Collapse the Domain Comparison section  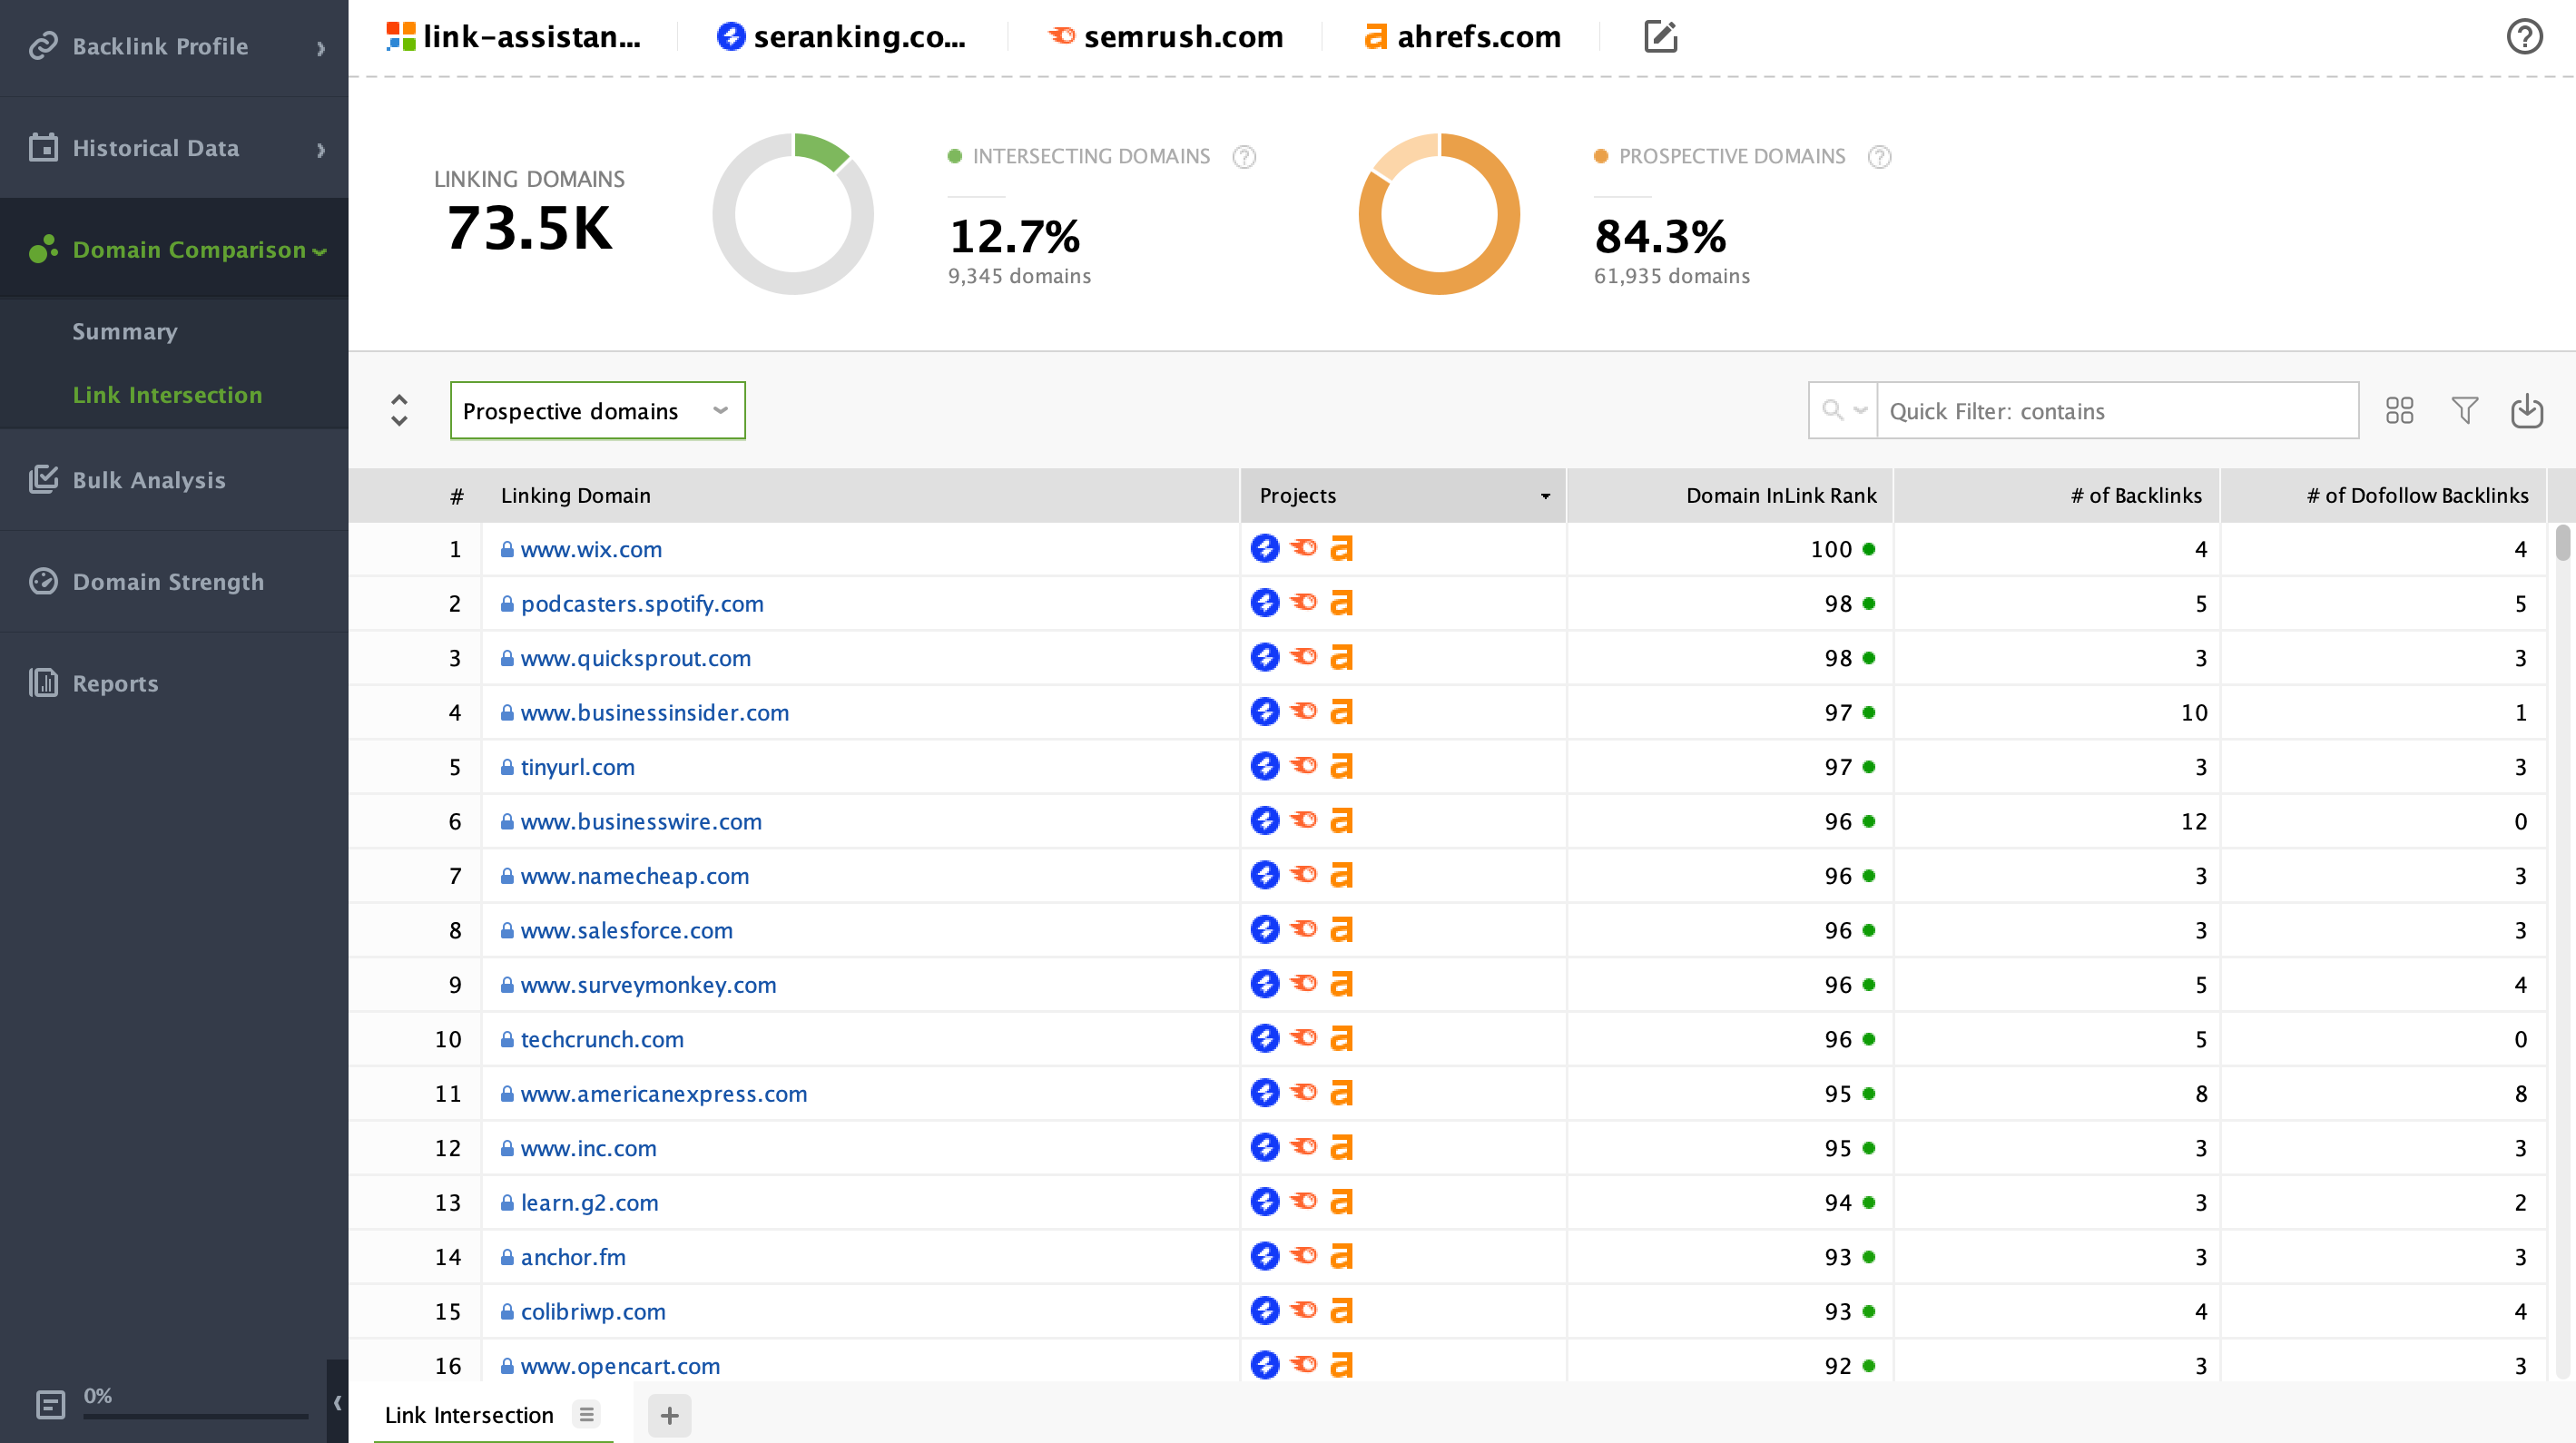point(320,251)
